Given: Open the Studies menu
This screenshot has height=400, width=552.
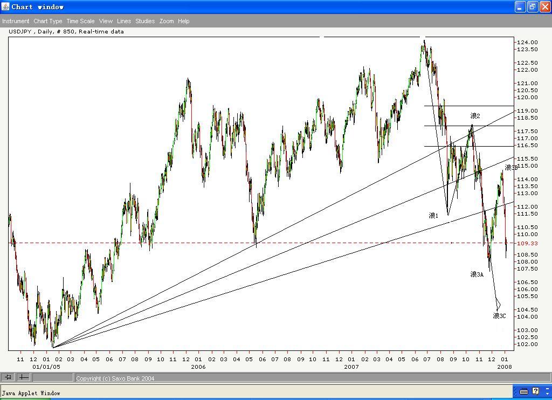Looking at the screenshot, I should (145, 21).
